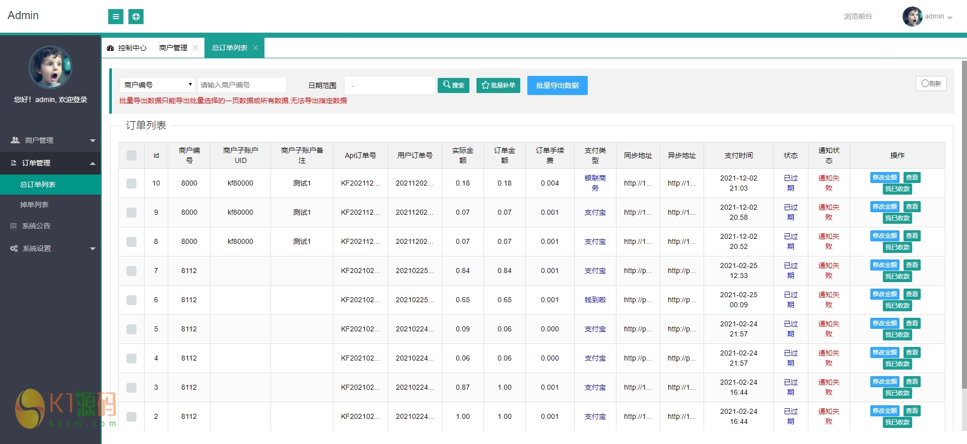Image resolution: width=967 pixels, height=444 pixels.
Task: Check the checkbox for order id 8
Action: (x=131, y=242)
